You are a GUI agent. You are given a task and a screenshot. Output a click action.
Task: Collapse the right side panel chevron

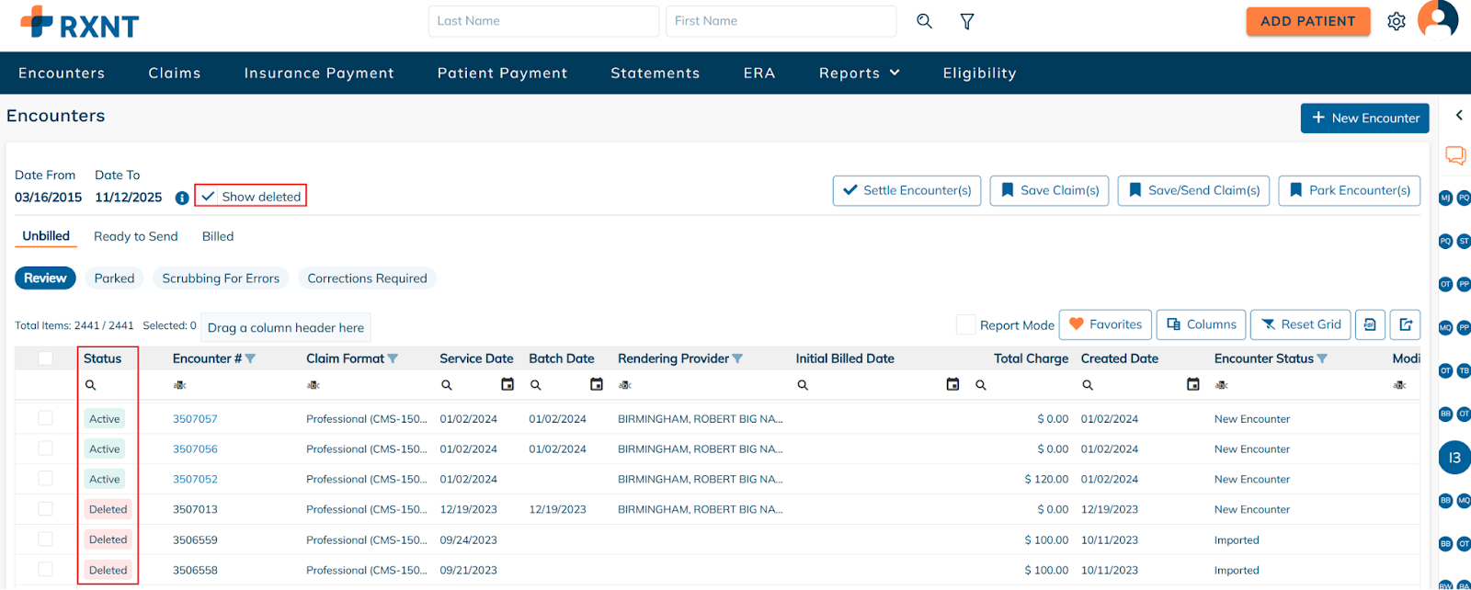click(1458, 116)
